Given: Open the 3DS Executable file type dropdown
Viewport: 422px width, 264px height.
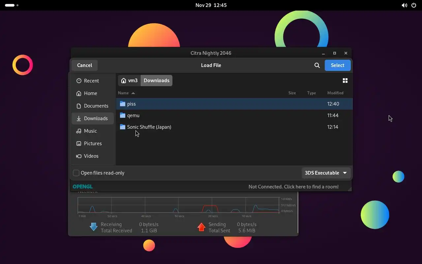Looking at the screenshot, I should click(326, 173).
